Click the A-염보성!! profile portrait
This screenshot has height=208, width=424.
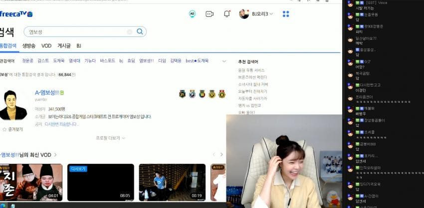[12, 105]
